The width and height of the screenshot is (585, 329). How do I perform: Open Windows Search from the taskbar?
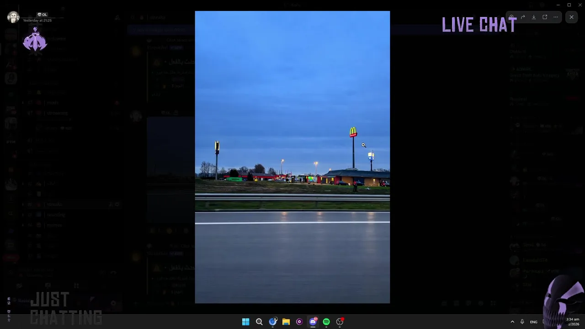[x=259, y=322]
